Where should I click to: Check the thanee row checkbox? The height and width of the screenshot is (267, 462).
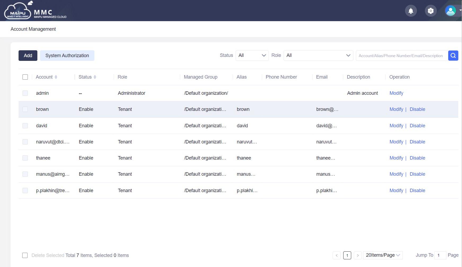25,158
